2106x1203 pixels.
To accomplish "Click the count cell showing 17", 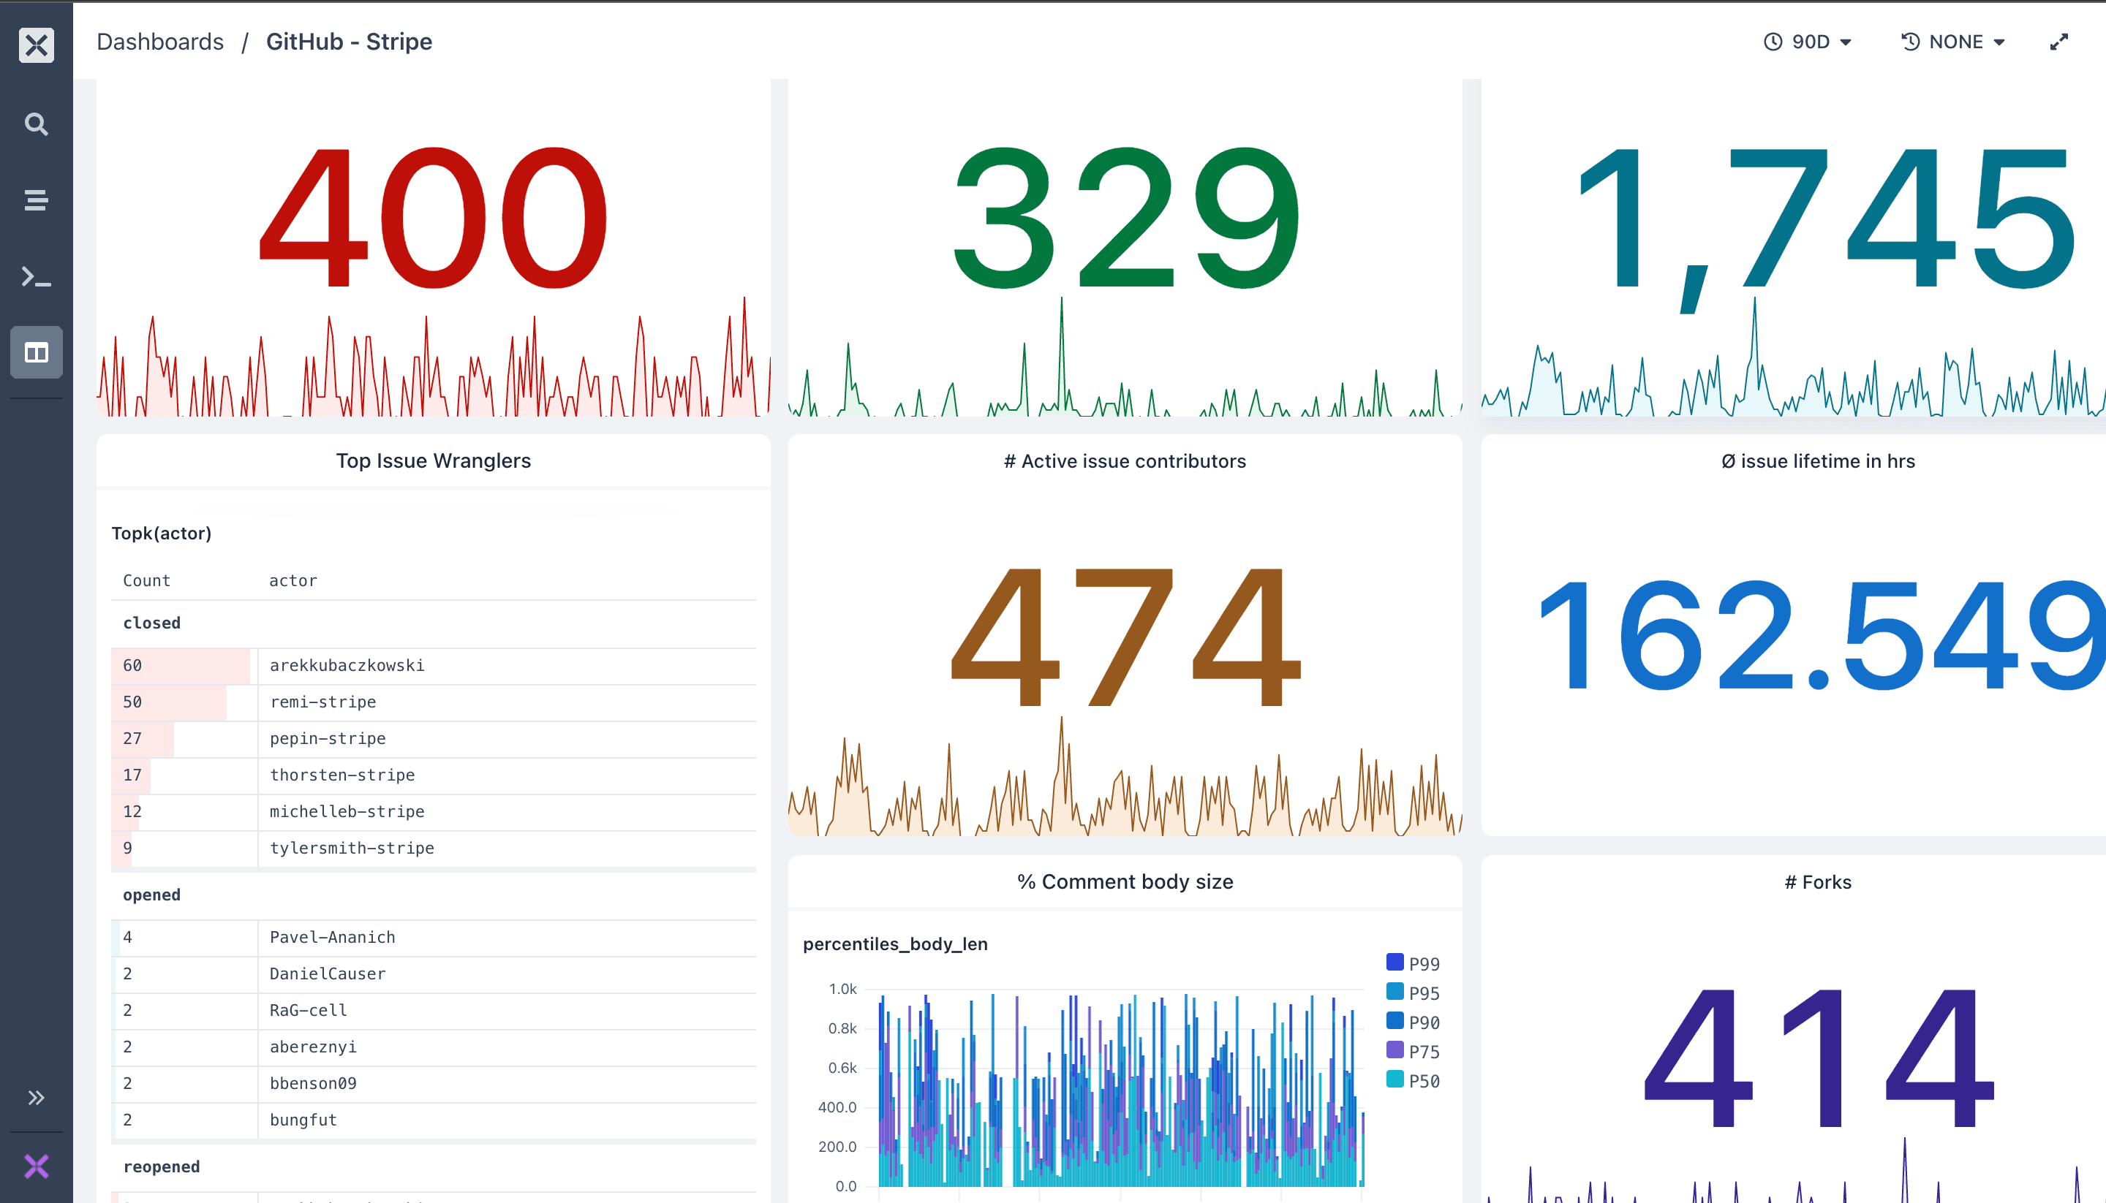I will tap(184, 775).
